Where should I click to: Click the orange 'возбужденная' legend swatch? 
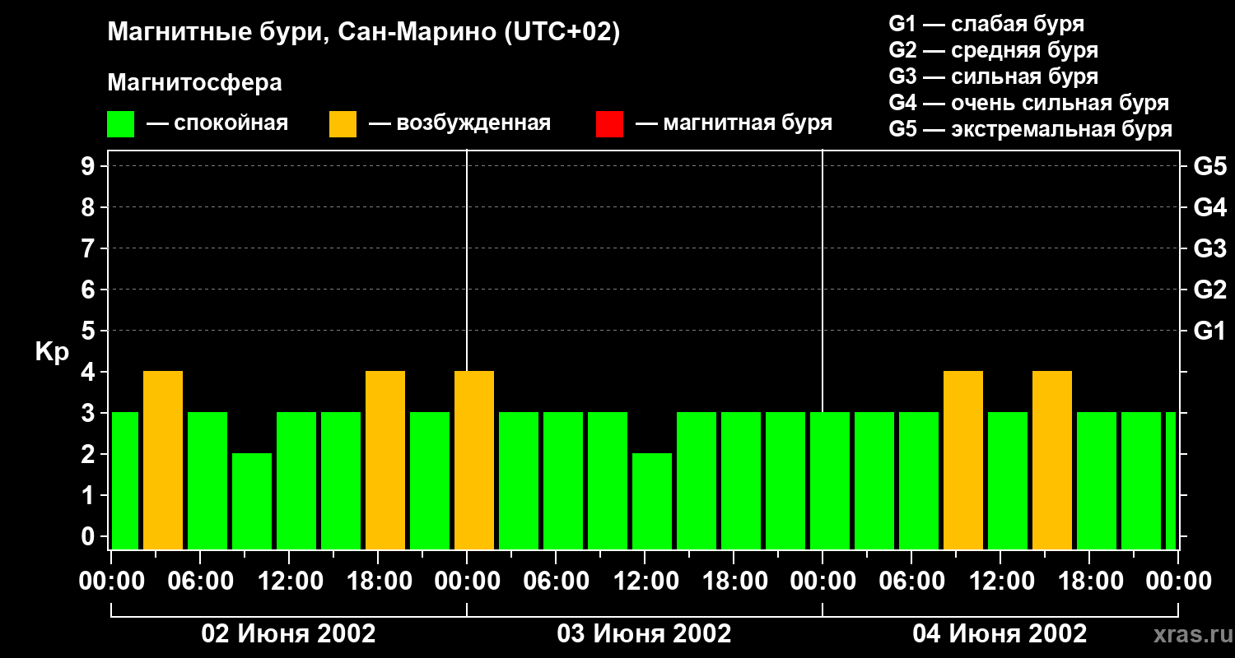343,124
